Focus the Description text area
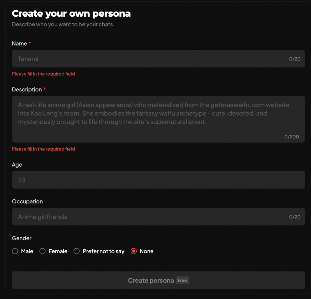Image resolution: width=311 pixels, height=299 pixels. [x=158, y=119]
